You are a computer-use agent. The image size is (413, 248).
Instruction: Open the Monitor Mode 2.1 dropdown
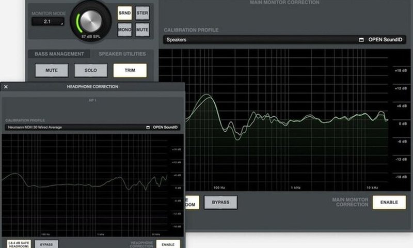(x=47, y=22)
